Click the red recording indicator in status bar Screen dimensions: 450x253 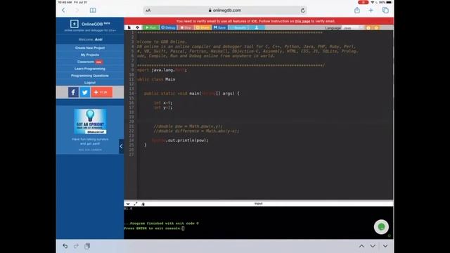pos(363,2)
